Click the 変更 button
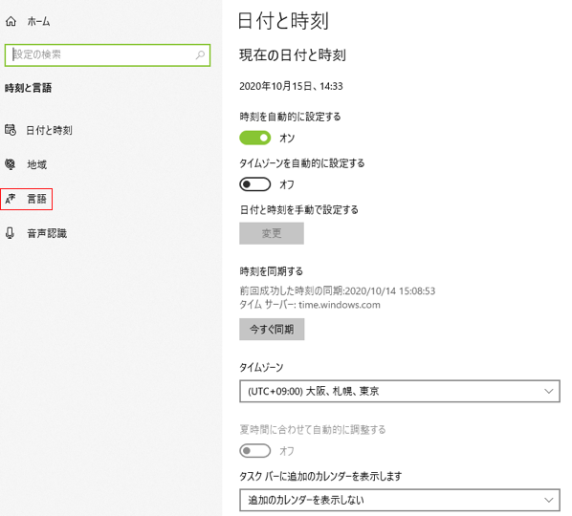 tap(272, 233)
